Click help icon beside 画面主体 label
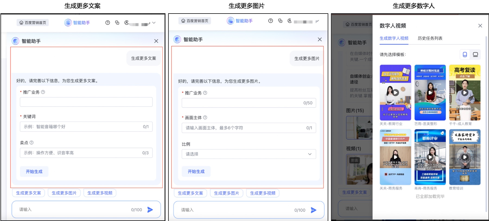The width and height of the screenshot is (489, 221). point(205,118)
